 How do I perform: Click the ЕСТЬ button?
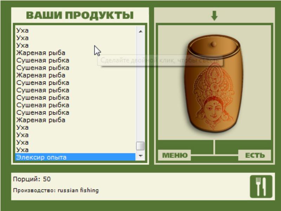pos(255,155)
